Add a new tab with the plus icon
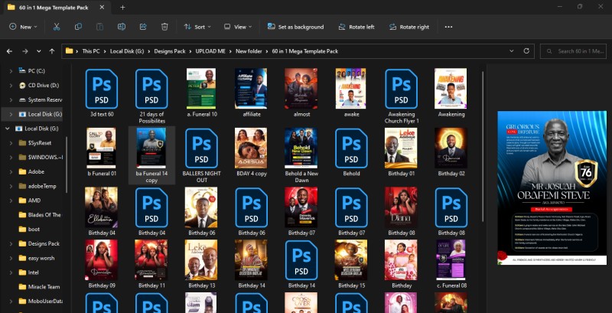Viewport: 612px width, 313px height. pos(122,7)
